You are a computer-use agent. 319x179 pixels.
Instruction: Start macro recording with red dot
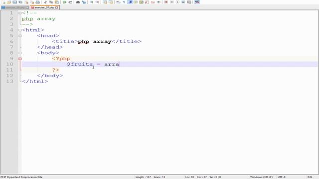click(x=166, y=2)
